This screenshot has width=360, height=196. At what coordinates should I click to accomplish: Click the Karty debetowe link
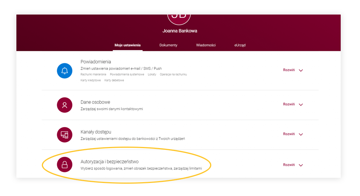click(114, 80)
